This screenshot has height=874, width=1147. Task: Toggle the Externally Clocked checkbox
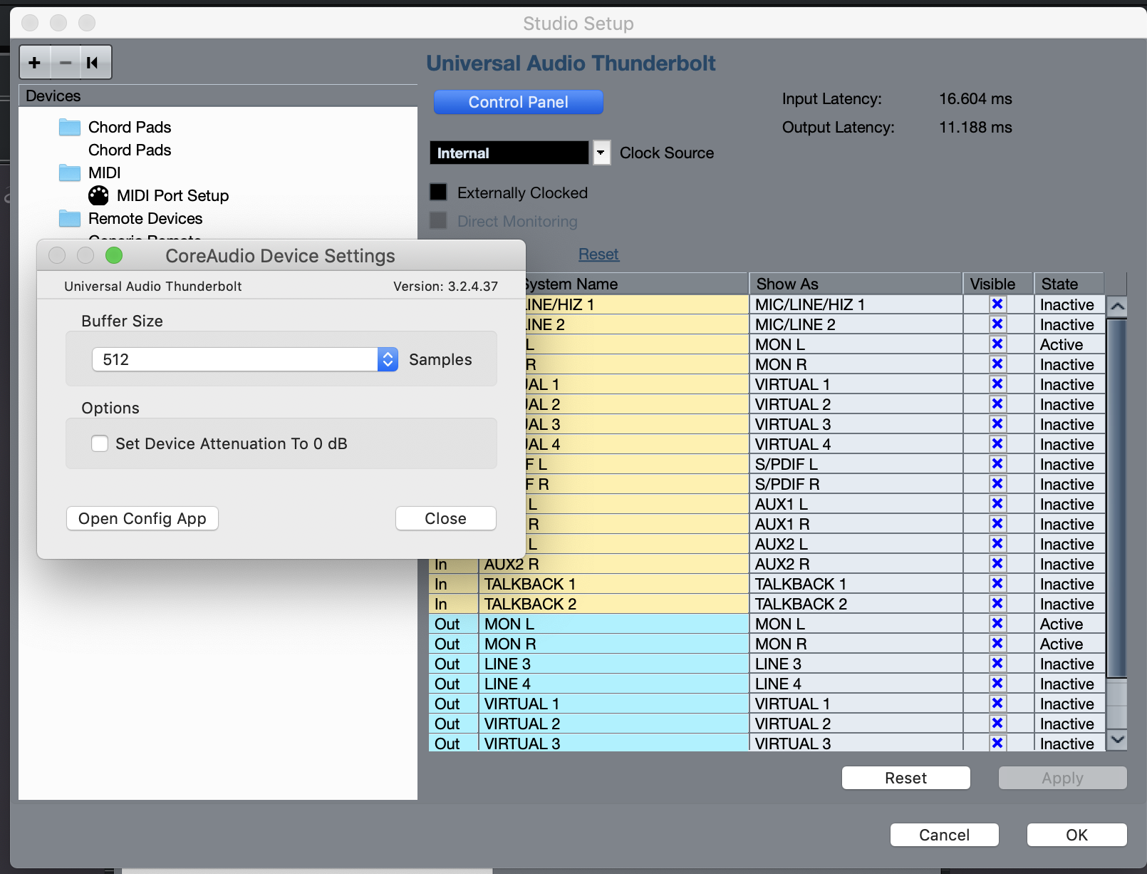(x=438, y=192)
